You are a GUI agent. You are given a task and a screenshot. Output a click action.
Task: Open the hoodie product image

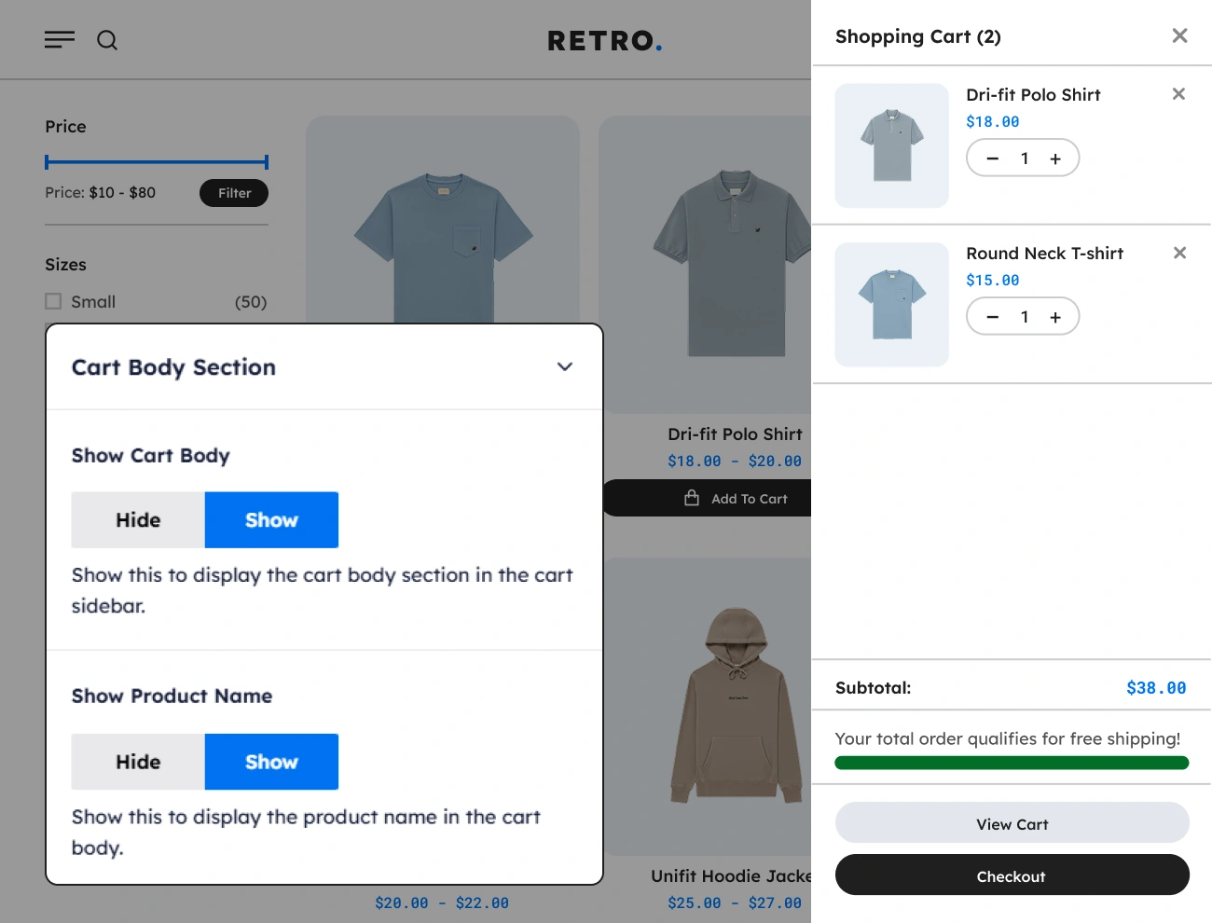[708, 707]
